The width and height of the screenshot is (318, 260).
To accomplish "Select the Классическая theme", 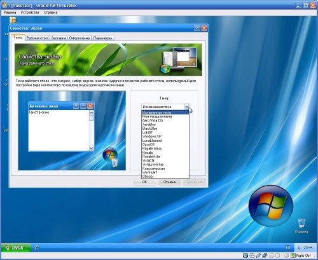I will (165, 168).
